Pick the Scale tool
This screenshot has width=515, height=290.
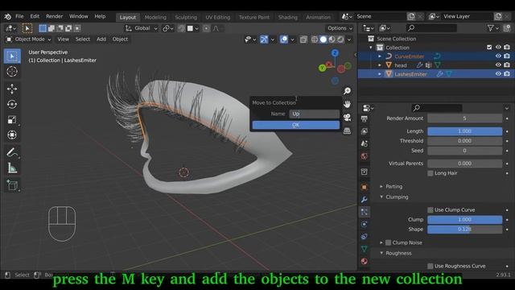point(12,120)
